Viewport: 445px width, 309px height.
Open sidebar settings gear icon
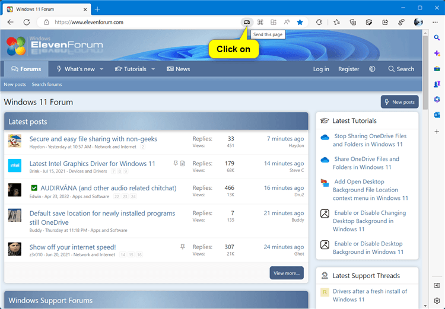(437, 301)
